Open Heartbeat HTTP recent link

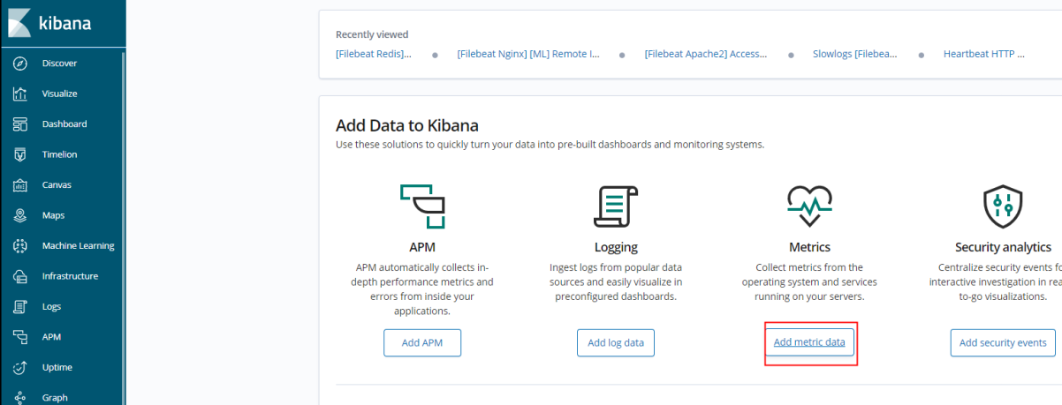[x=984, y=54]
